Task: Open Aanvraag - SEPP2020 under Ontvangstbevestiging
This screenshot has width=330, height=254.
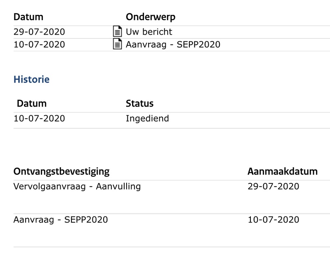Action: (61, 220)
